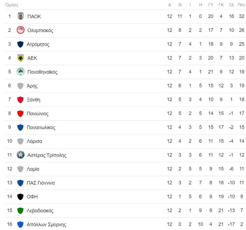246x230 pixels.
Task: Click the Ολυμπιακός red crest icon
Action: [x=20, y=30]
